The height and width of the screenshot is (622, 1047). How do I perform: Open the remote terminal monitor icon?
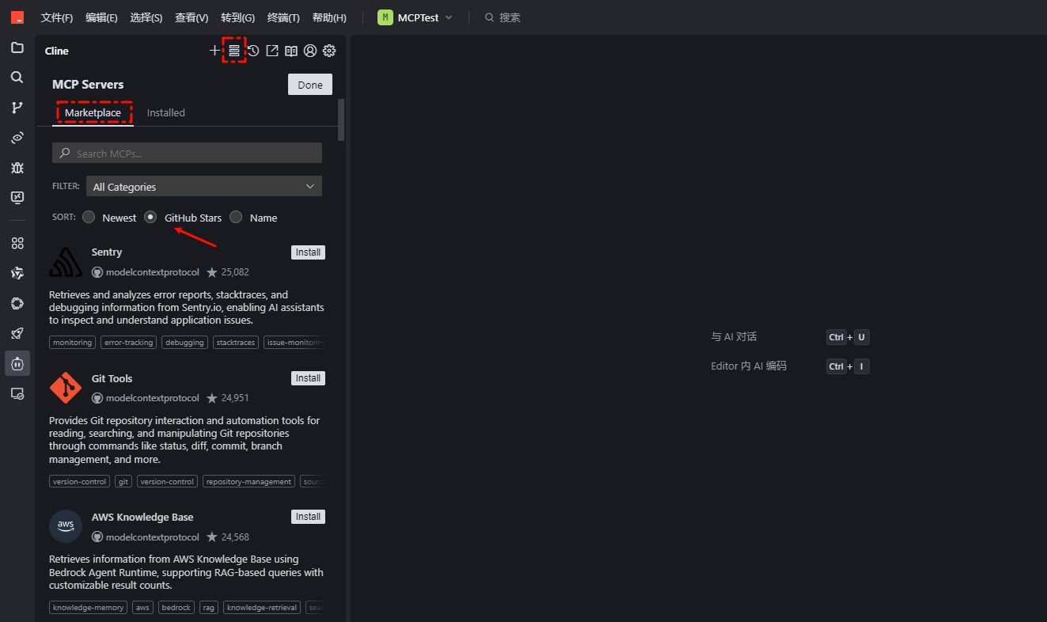tap(17, 197)
